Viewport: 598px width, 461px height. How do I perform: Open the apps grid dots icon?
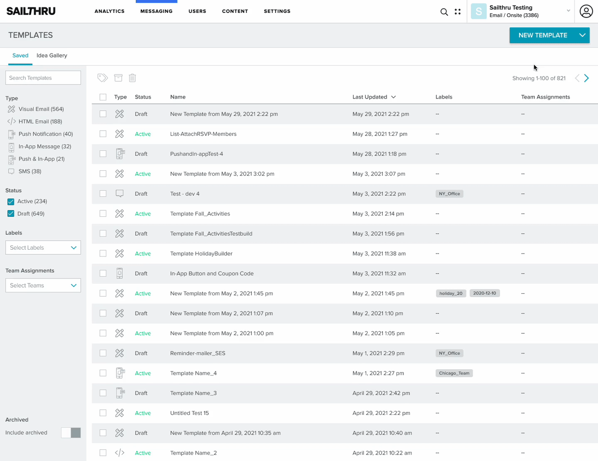coord(458,12)
